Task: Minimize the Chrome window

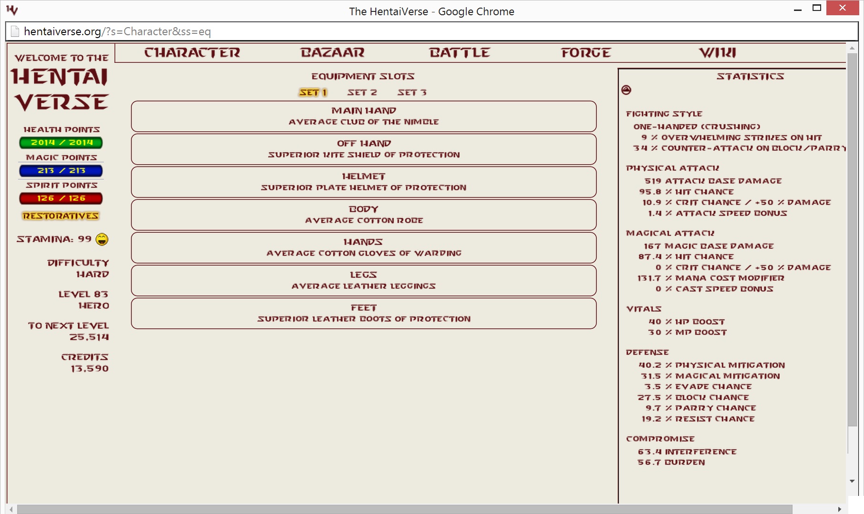Action: pyautogui.click(x=798, y=9)
